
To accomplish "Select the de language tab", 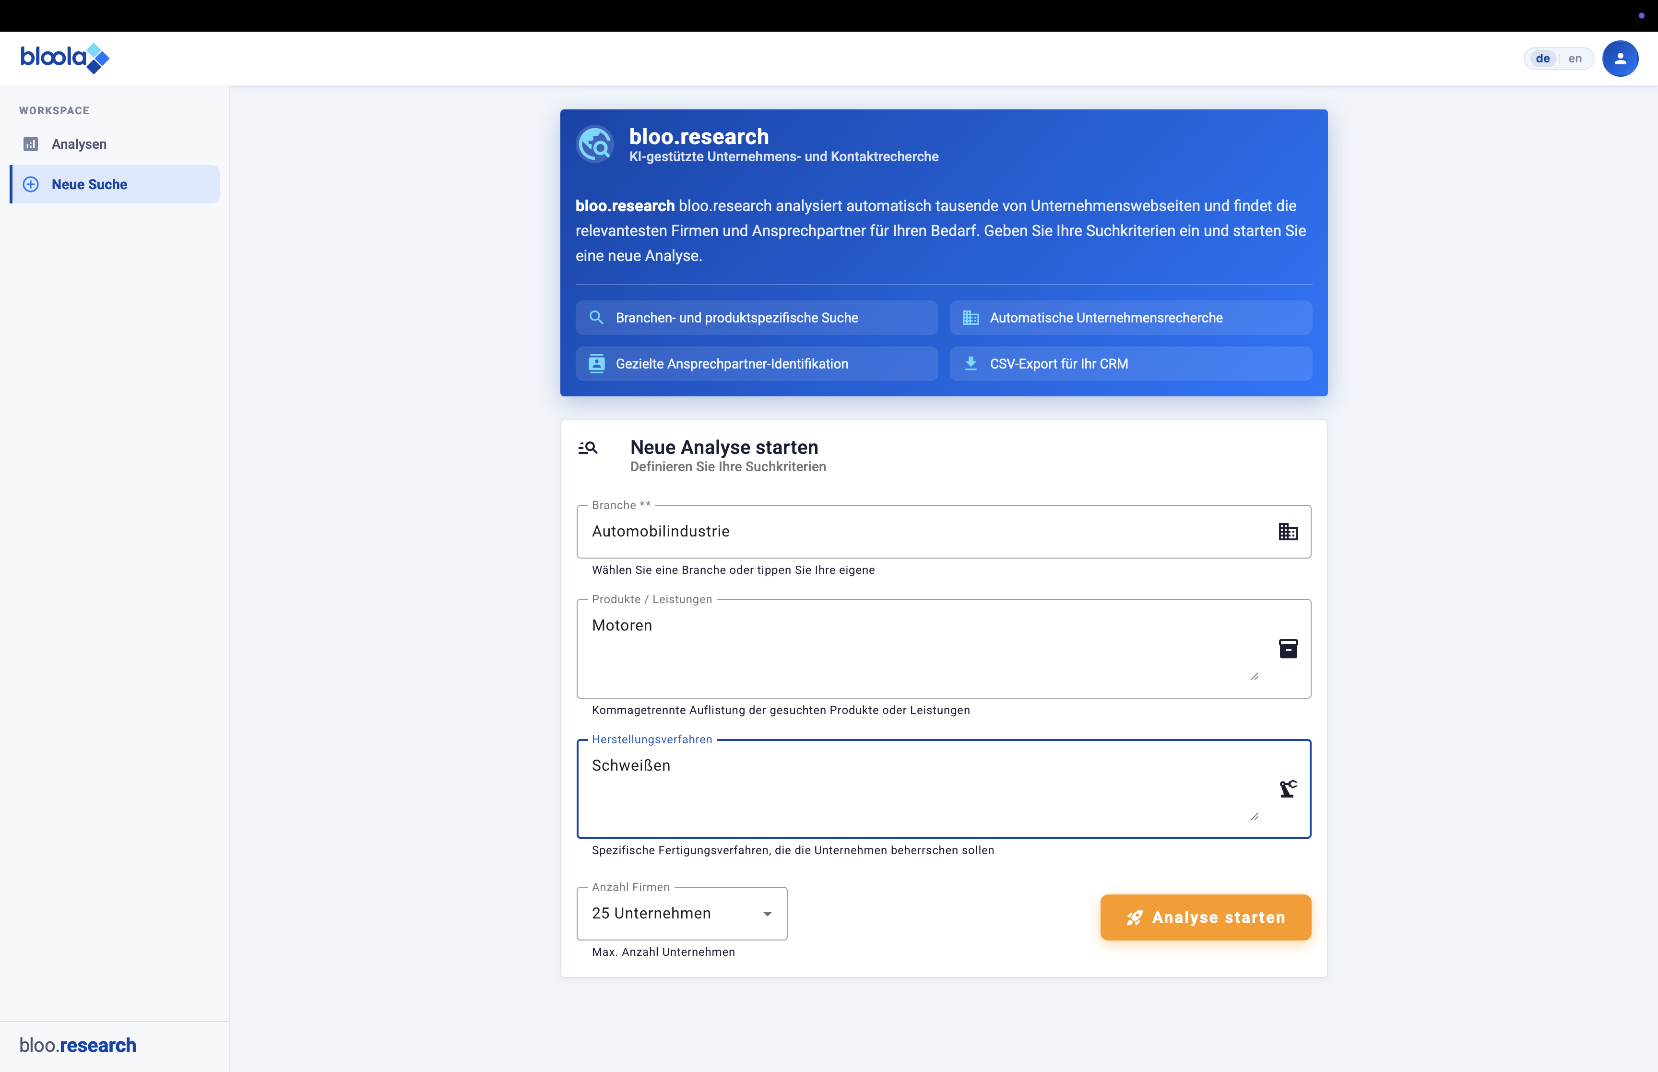I will coord(1542,59).
